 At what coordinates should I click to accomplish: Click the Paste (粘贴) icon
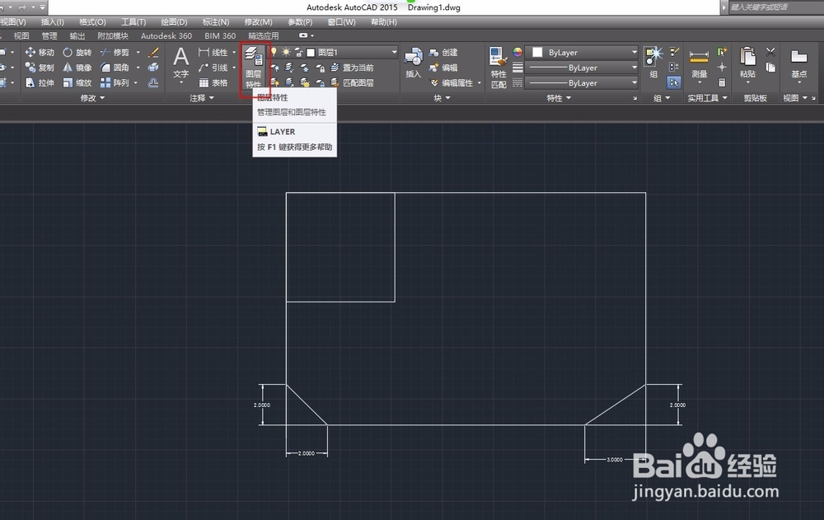[748, 63]
